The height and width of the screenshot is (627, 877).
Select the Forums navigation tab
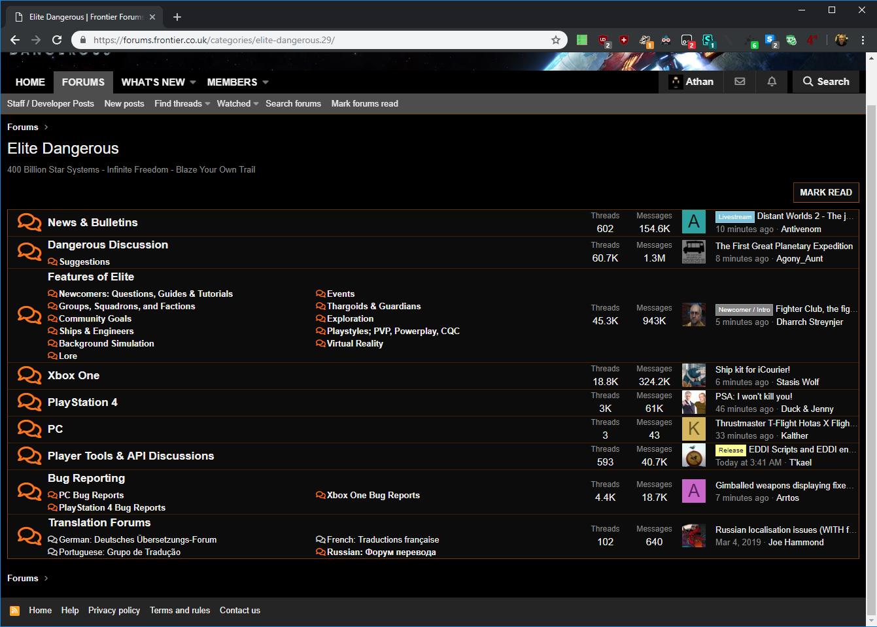(83, 82)
